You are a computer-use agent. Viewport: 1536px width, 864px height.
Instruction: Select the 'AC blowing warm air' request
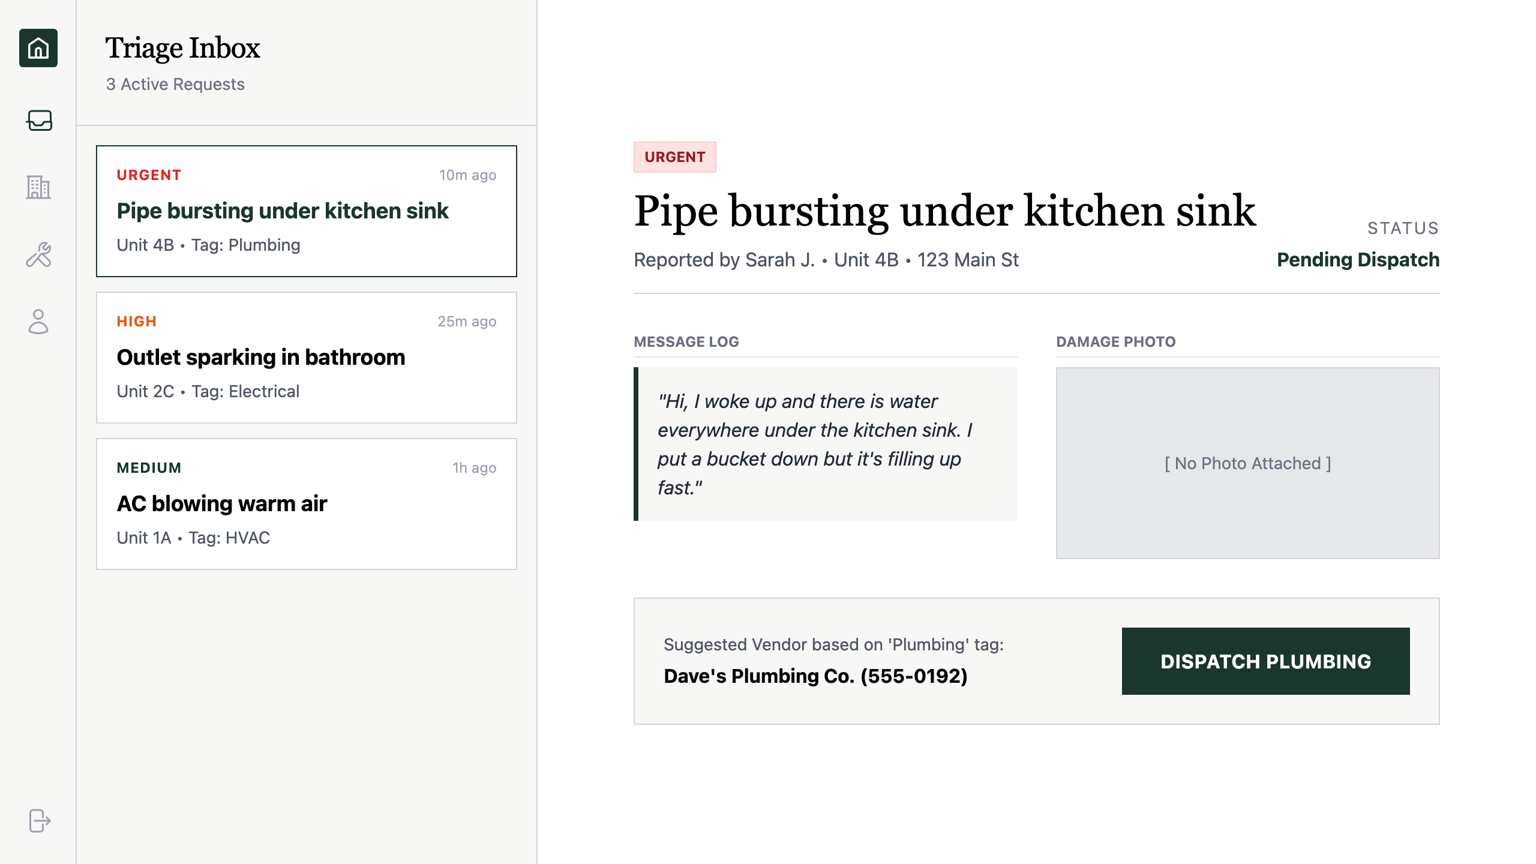click(306, 504)
